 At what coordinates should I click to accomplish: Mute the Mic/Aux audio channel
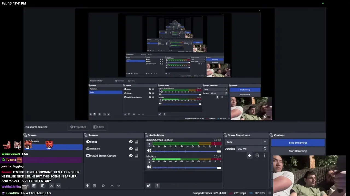149,167
